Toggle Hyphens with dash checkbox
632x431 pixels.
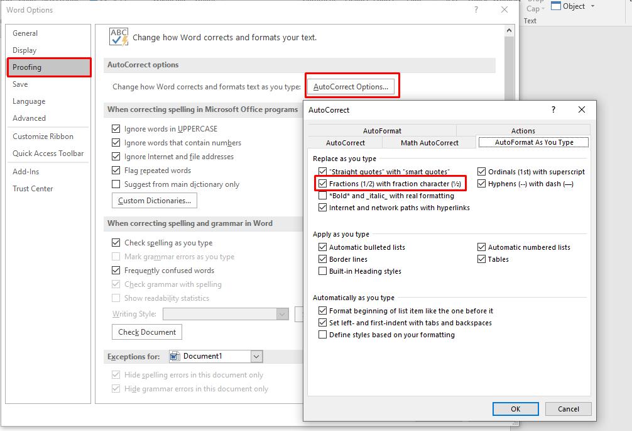pos(481,184)
